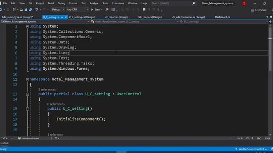The height and width of the screenshot is (153, 273).
Task: Collapse the U_C_setting constructor block
Action: pyautogui.click(x=27, y=109)
